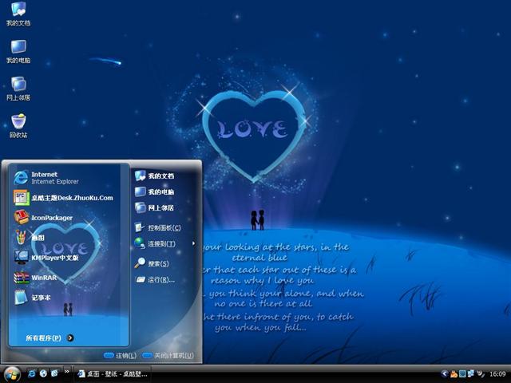Click 关闭计算机(U) shut down button

tap(168, 356)
